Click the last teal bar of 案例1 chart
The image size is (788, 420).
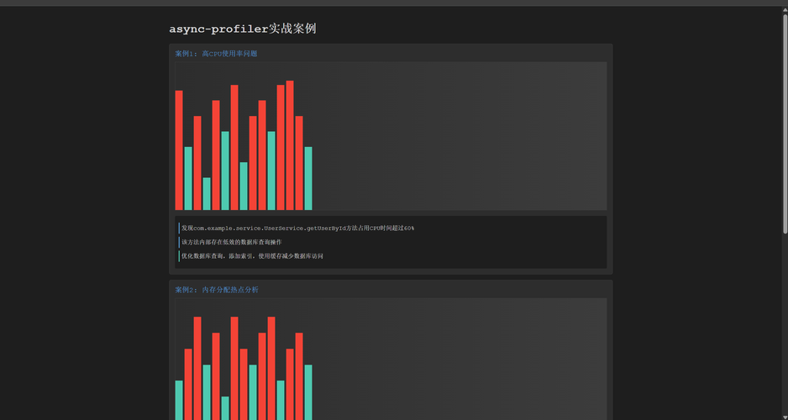click(x=308, y=178)
